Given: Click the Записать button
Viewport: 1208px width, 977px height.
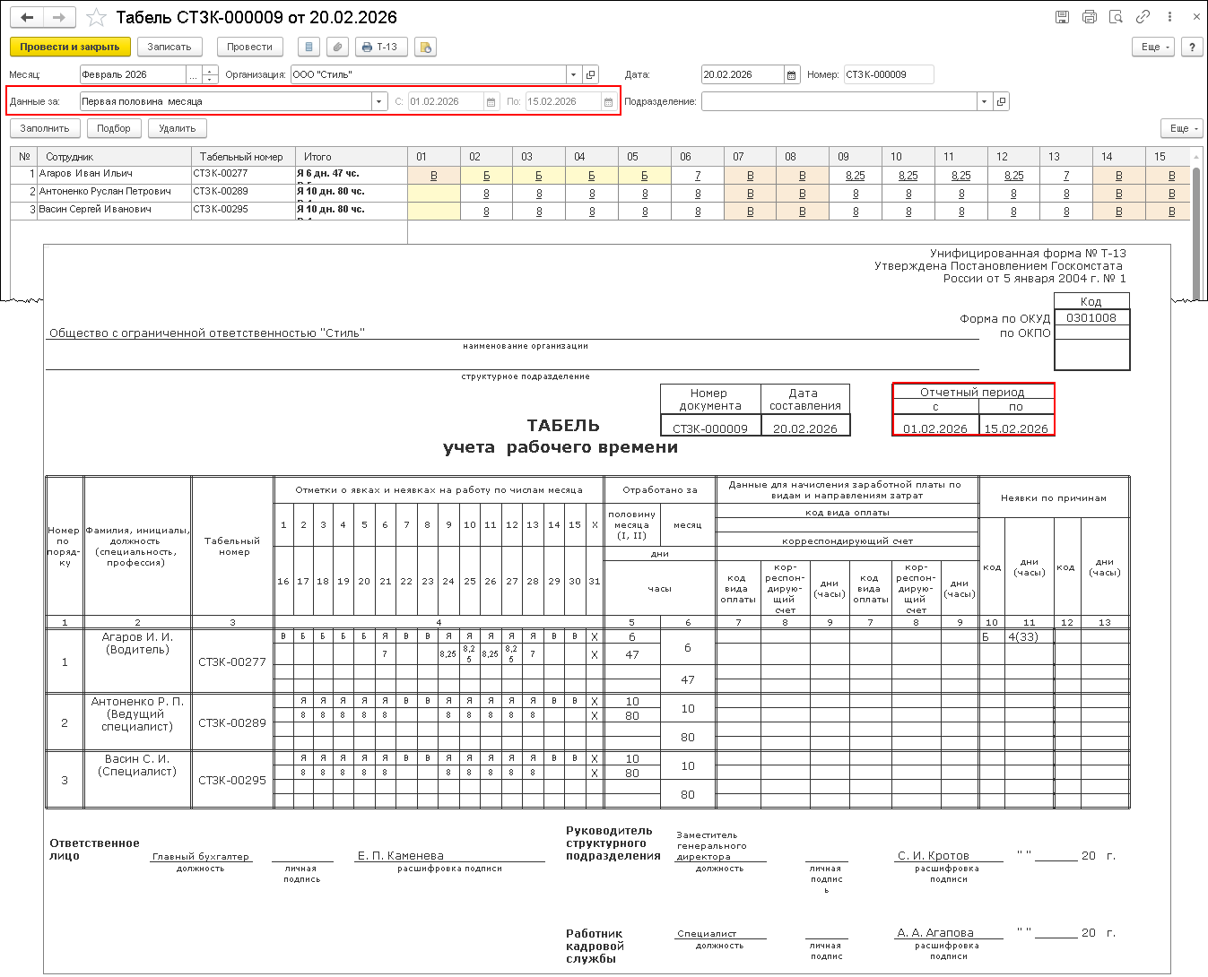Looking at the screenshot, I should [x=169, y=47].
